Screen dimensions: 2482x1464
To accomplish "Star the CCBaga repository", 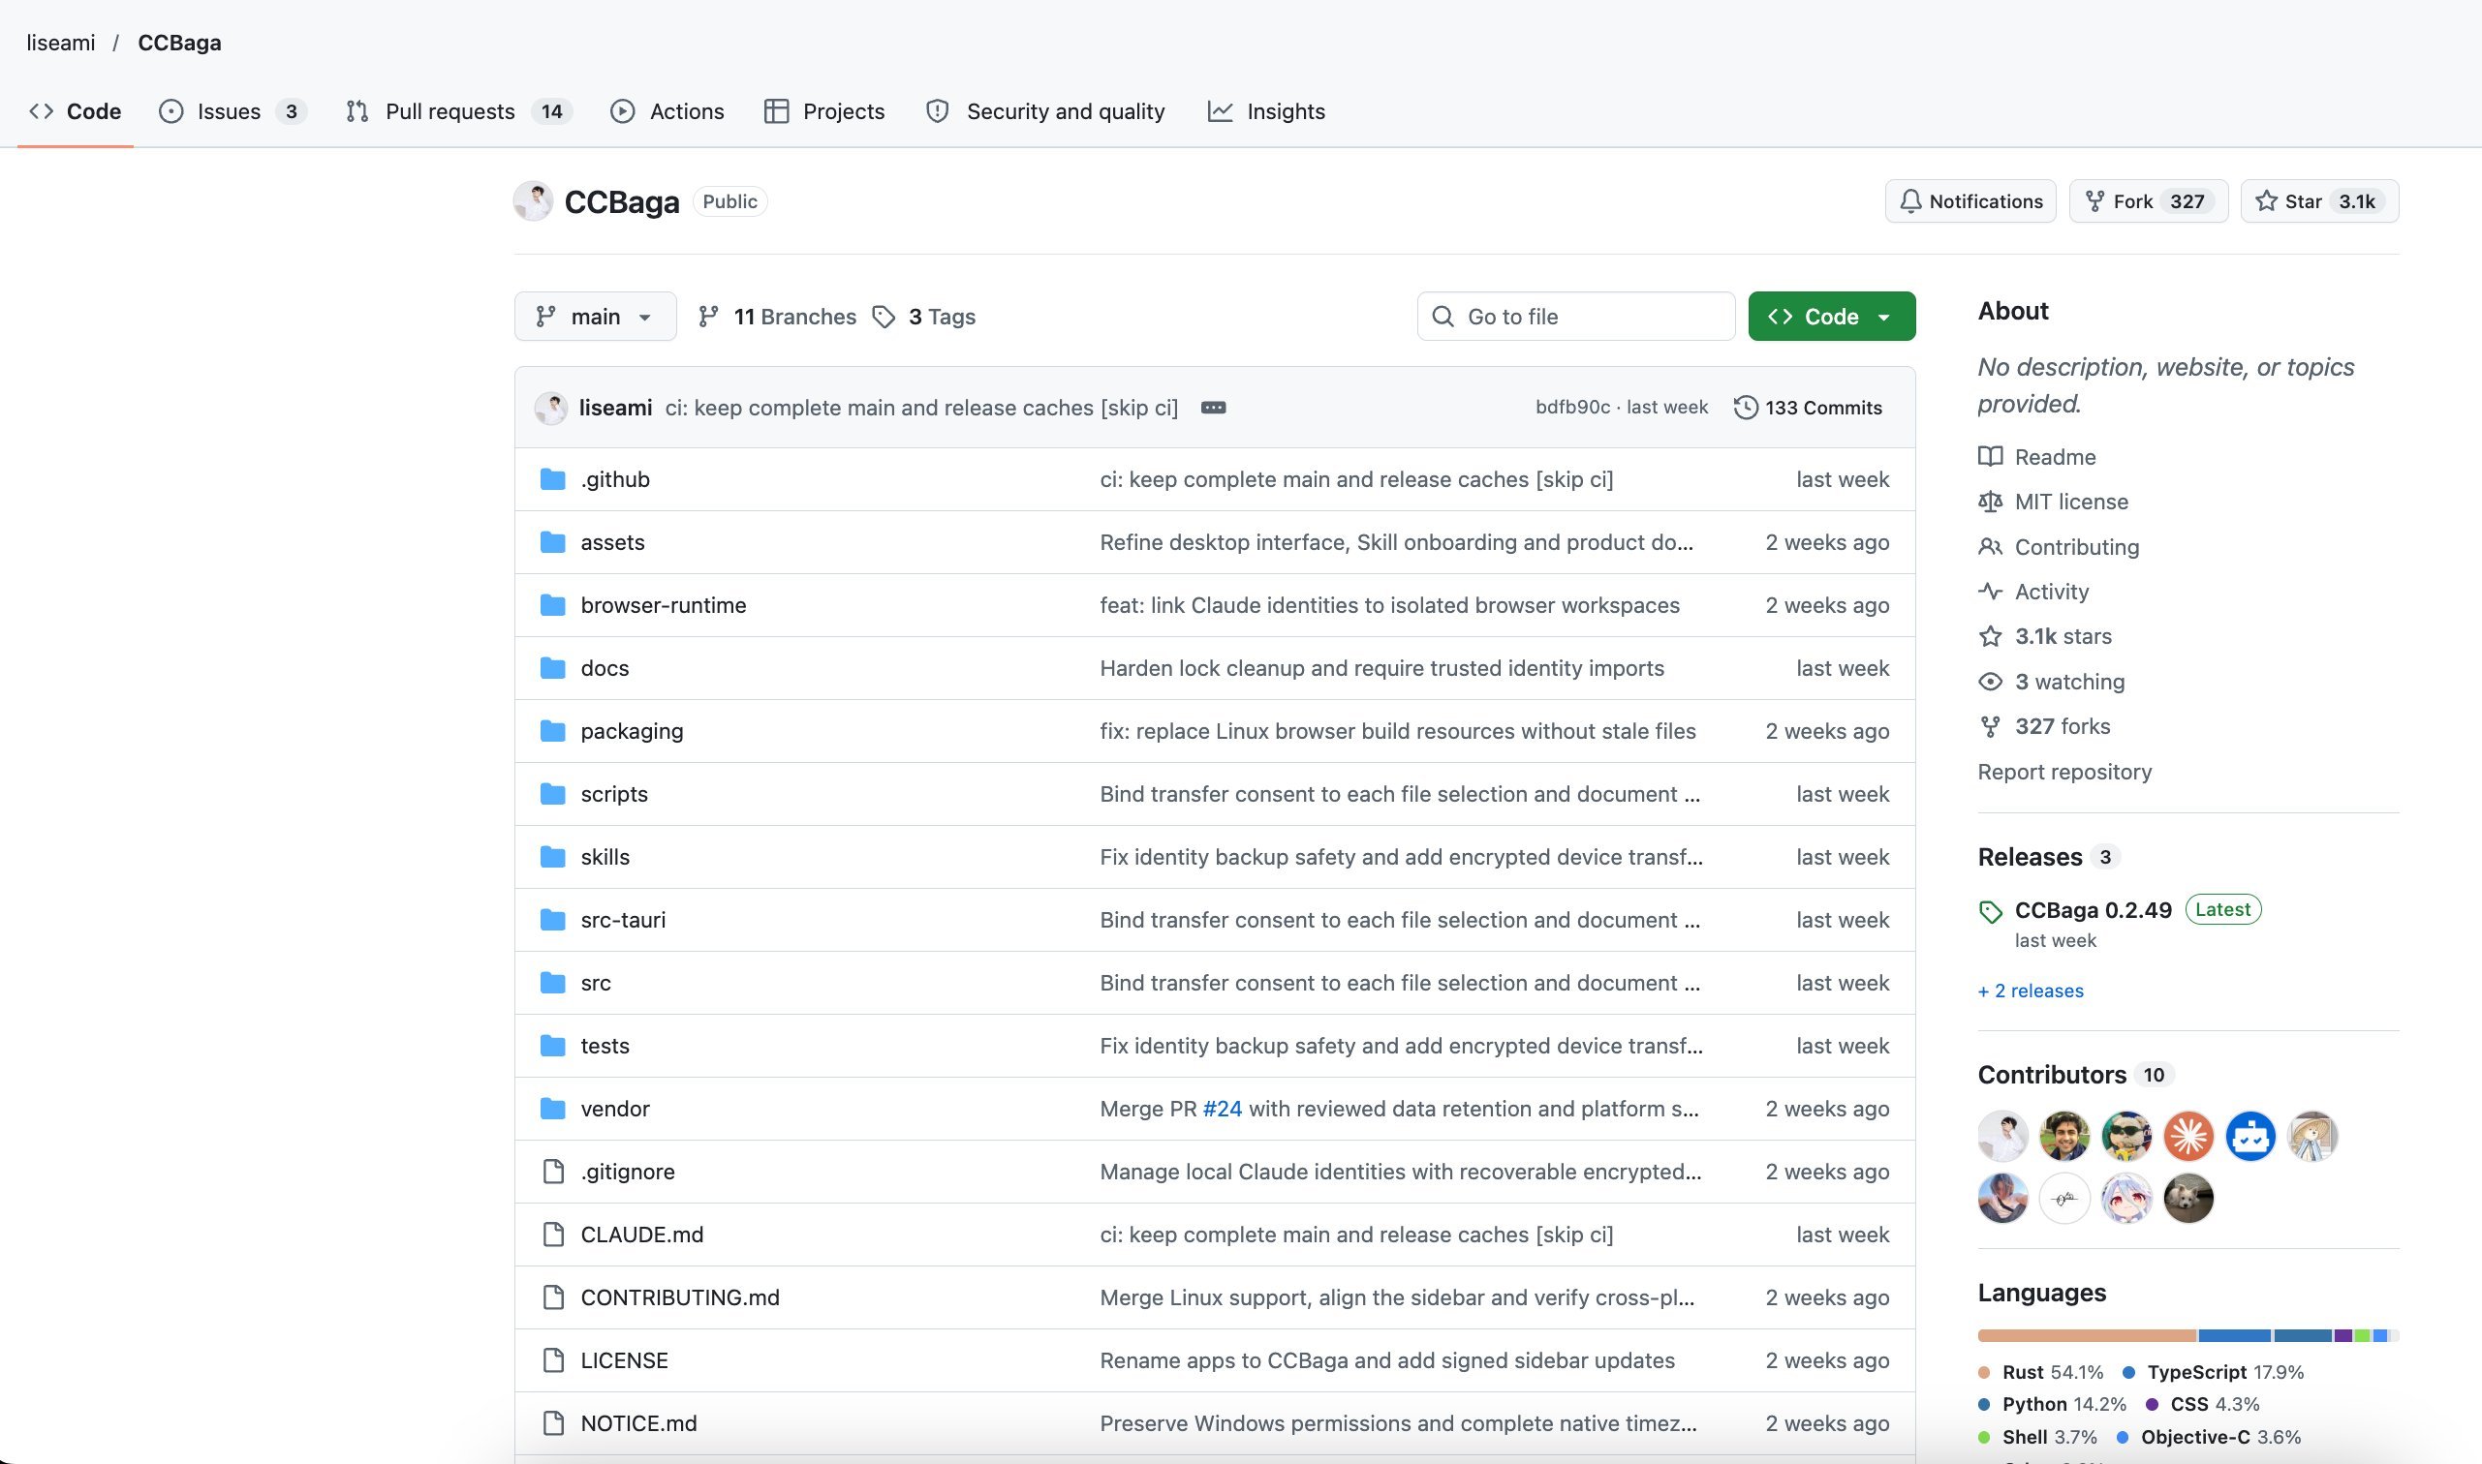I will coord(2319,201).
